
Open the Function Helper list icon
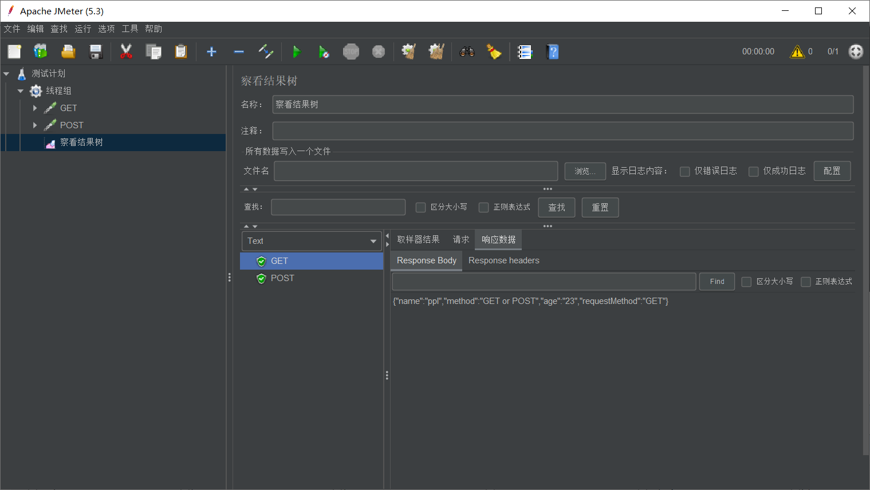(525, 52)
